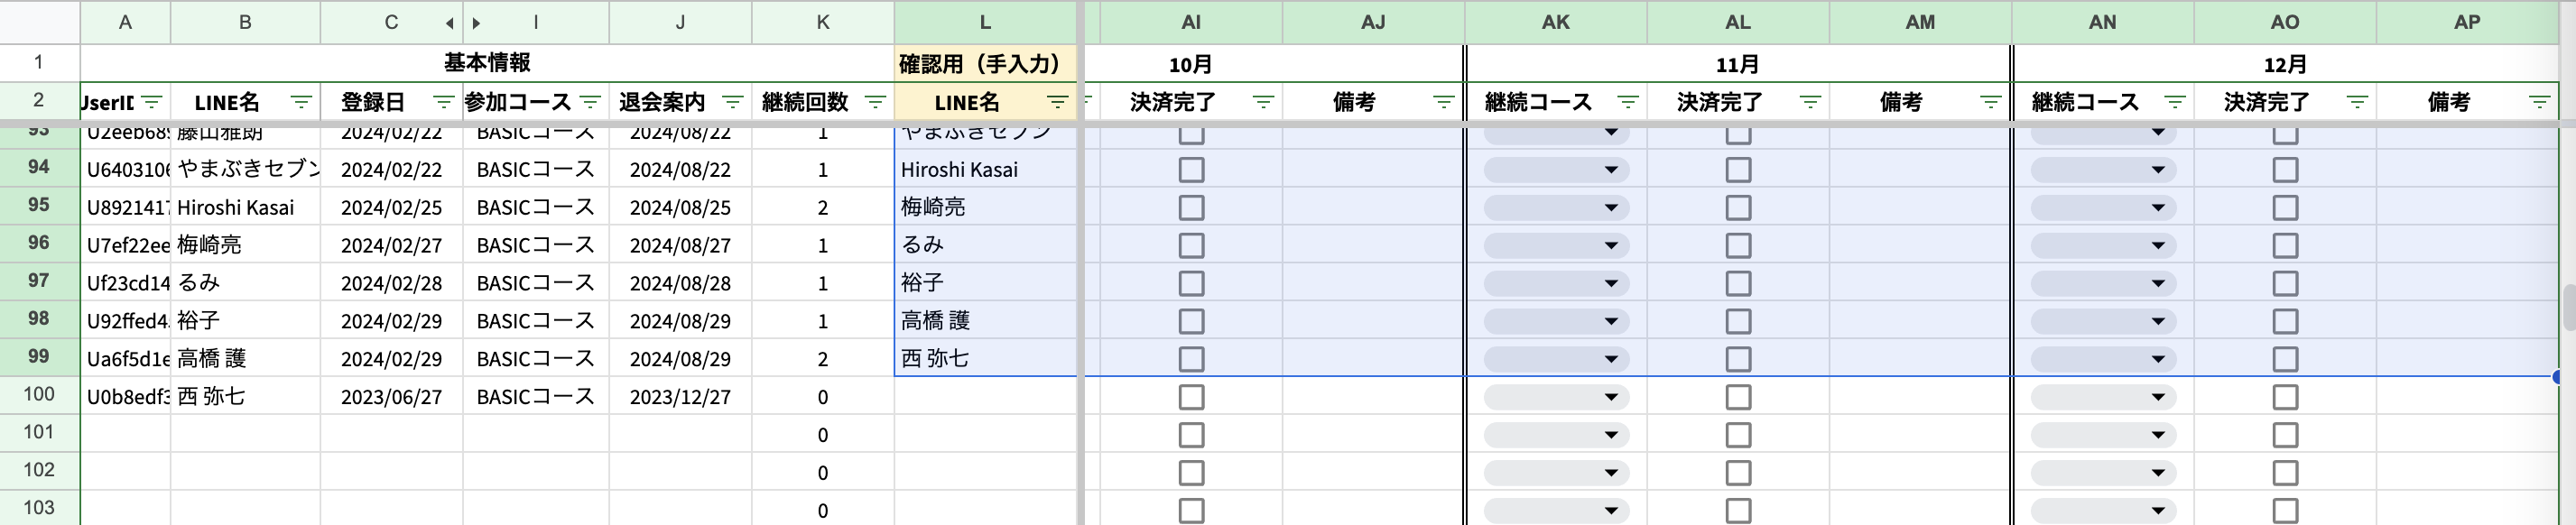Select row 100 by its row number
Image resolution: width=2576 pixels, height=525 pixels.
pos(39,395)
